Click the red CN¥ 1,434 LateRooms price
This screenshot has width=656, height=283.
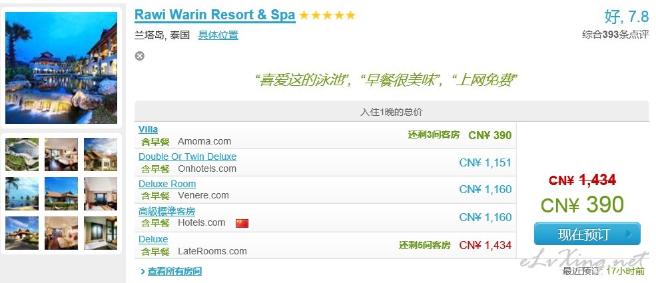point(486,245)
